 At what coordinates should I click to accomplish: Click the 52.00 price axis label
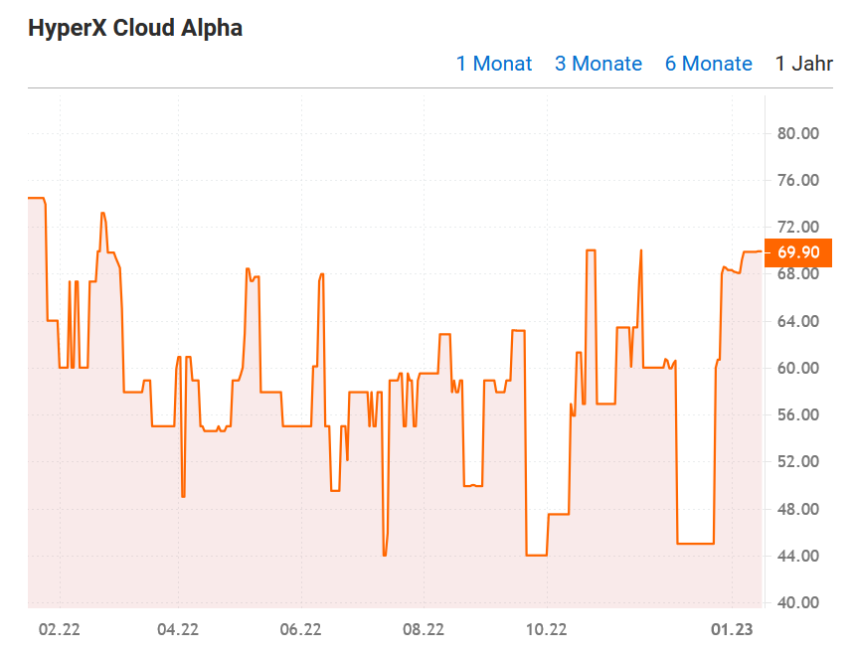tap(797, 461)
